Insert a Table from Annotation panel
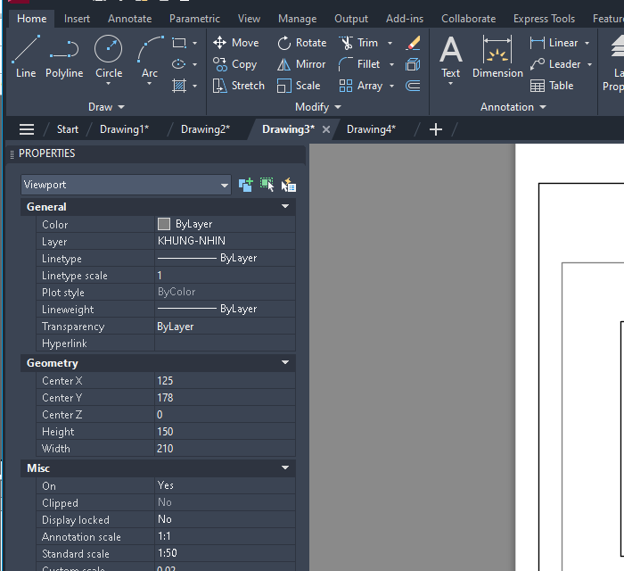624x571 pixels. 552,86
